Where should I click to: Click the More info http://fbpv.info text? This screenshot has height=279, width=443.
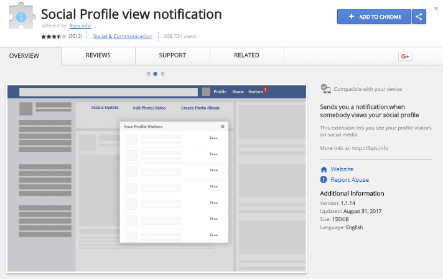(354, 148)
